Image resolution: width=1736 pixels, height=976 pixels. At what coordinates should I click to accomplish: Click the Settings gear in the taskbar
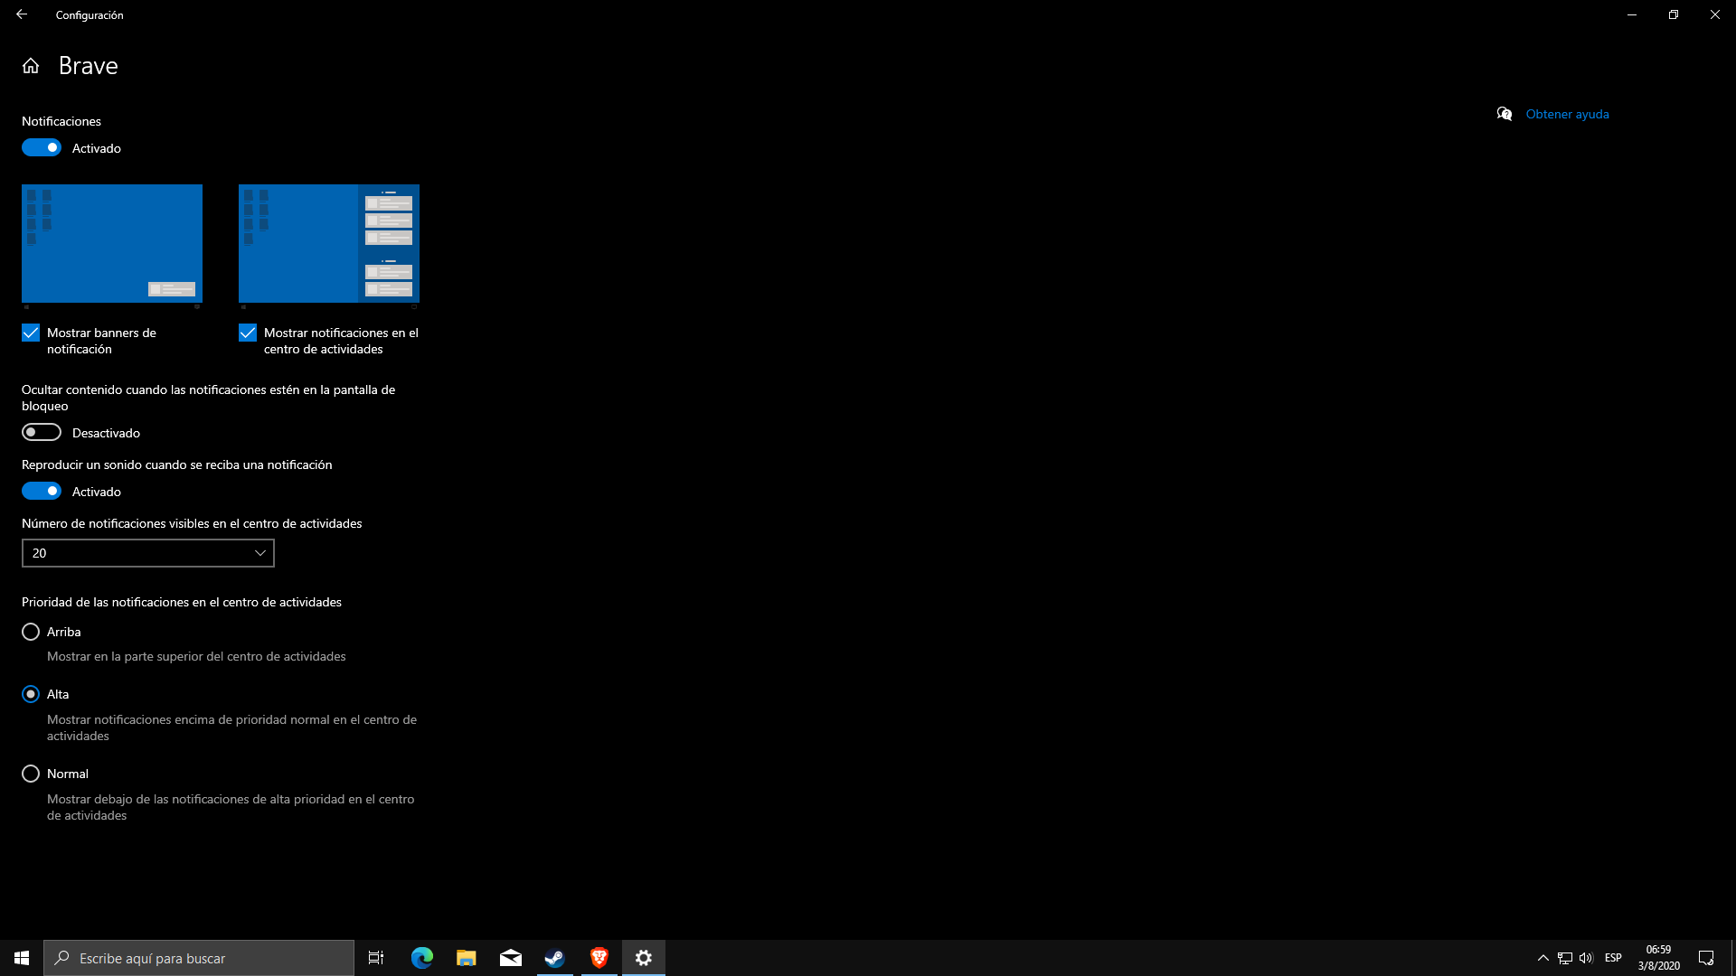click(x=644, y=958)
